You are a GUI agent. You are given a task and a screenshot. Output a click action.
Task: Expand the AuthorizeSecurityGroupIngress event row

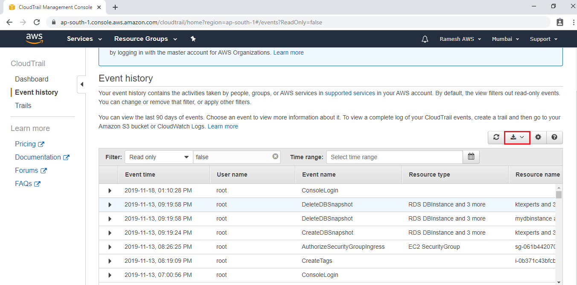click(x=110, y=247)
